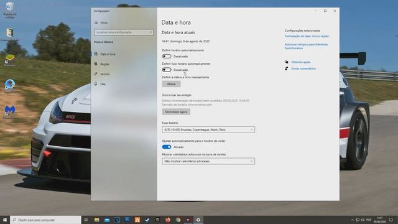Open 'Mostrar calendários adicionais' dropdown

point(208,161)
